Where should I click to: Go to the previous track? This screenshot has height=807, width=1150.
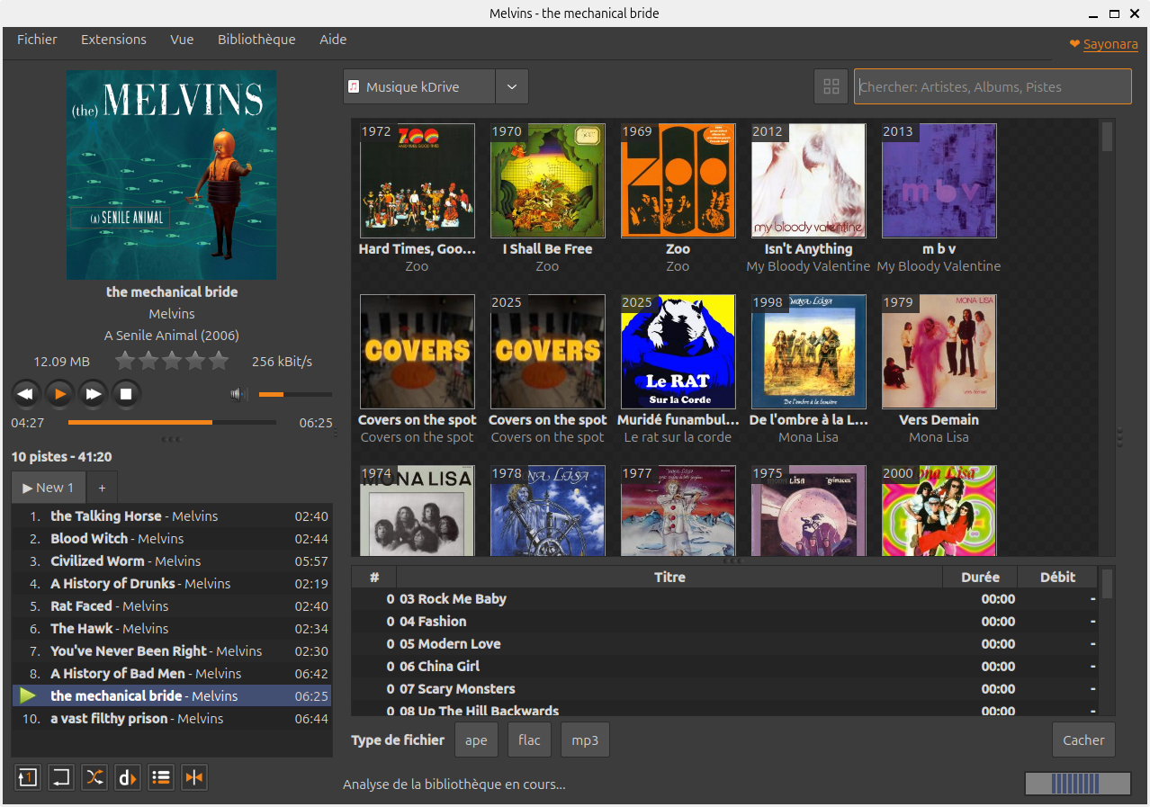tap(26, 394)
